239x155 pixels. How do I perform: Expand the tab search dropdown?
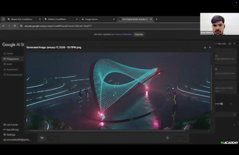click(3, 19)
